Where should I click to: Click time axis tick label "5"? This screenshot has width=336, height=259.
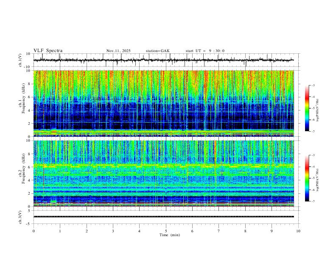click(166, 231)
